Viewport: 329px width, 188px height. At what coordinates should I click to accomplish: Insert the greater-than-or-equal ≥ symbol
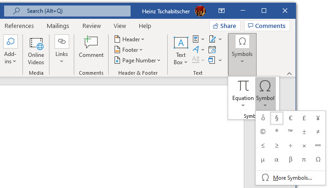click(277, 145)
